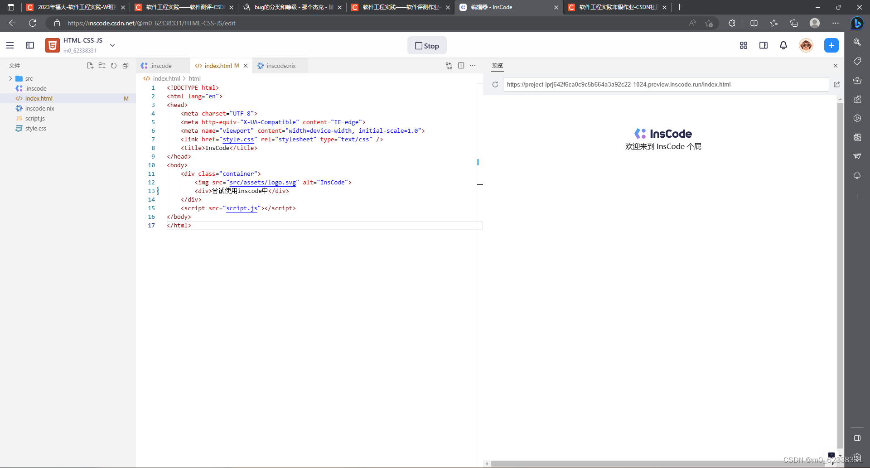Switch to the bug的分类和等级 browser tab
The image size is (870, 468).
(x=292, y=7)
